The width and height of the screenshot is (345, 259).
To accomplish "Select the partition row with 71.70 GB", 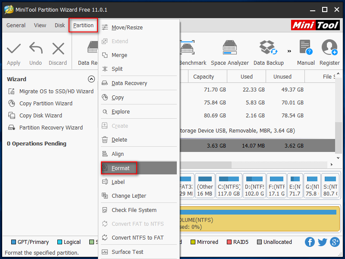I will pyautogui.click(x=257, y=90).
